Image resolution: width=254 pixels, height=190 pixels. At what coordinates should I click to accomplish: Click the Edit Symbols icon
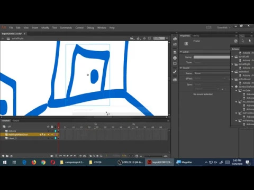(x=139, y=38)
